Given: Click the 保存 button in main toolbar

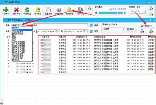Looking at the screenshot, I should [90, 8].
